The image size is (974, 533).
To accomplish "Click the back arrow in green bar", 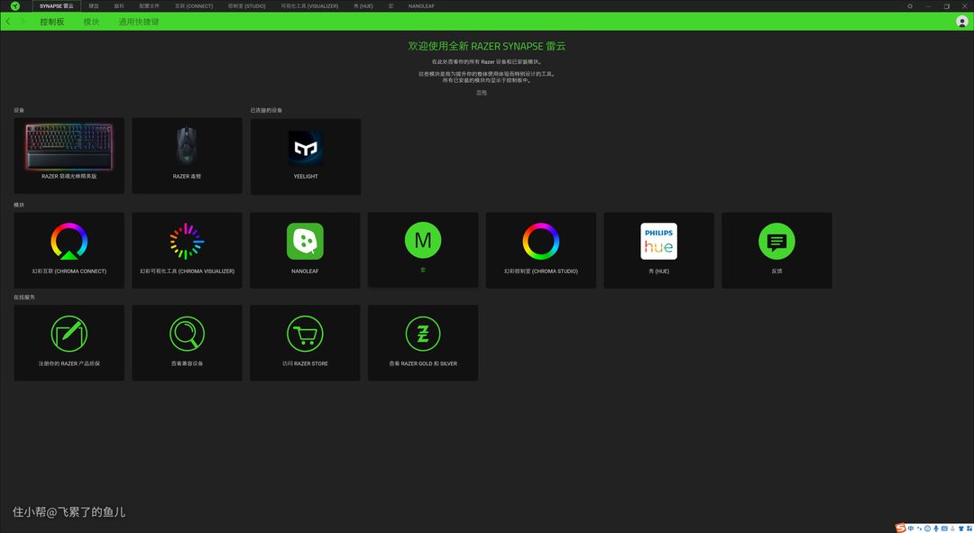I will pos(8,22).
